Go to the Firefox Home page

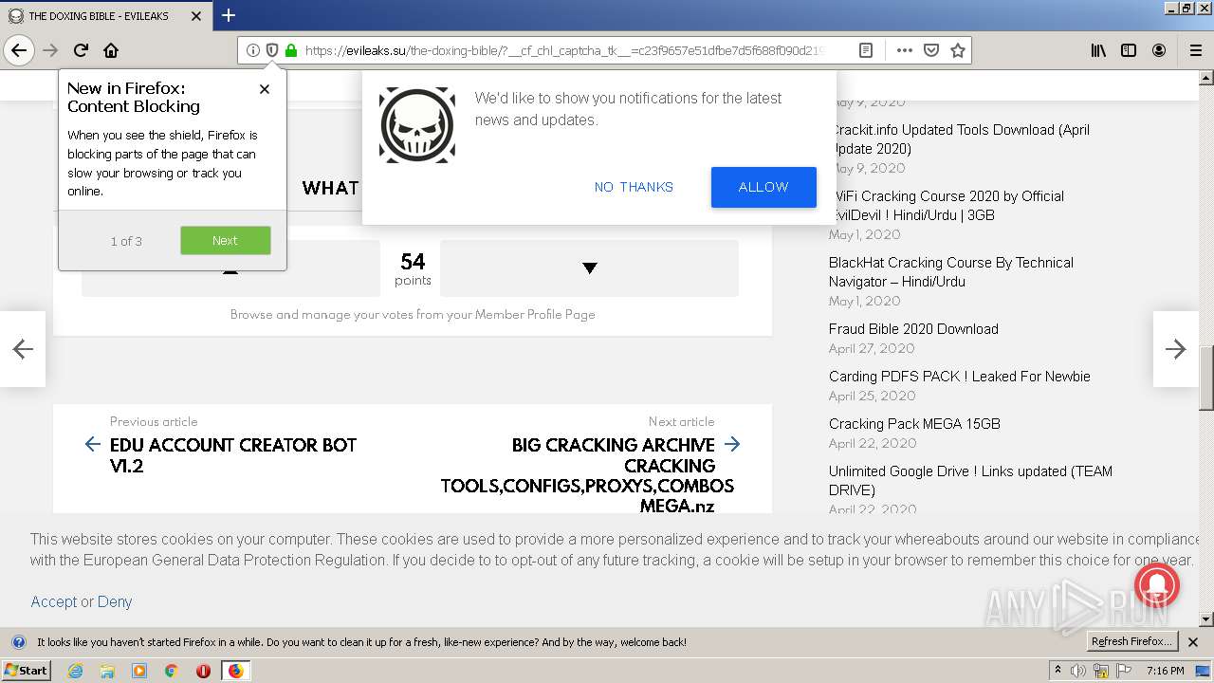pos(111,50)
